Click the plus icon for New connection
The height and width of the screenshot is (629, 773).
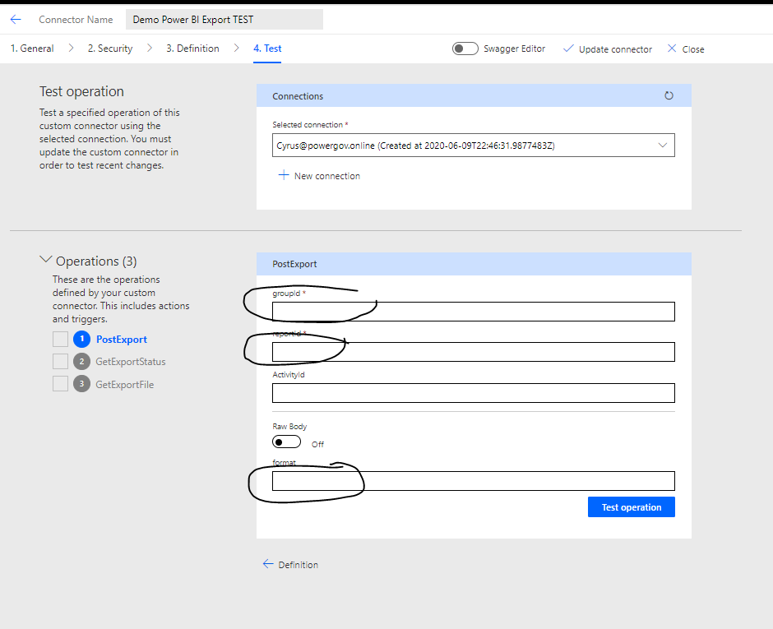pos(284,175)
